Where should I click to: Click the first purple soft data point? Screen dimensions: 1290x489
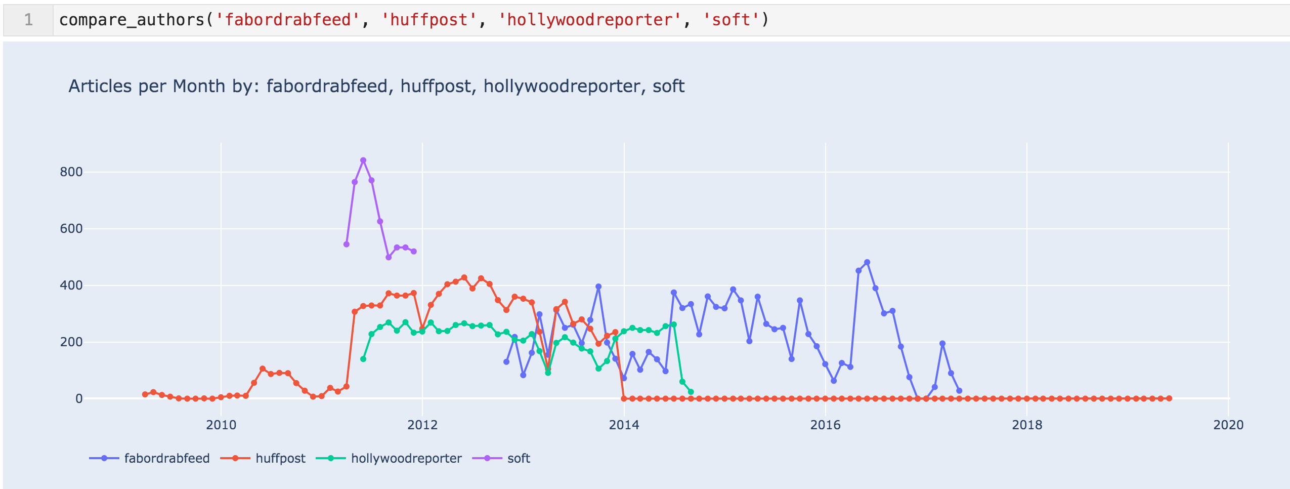coord(347,244)
